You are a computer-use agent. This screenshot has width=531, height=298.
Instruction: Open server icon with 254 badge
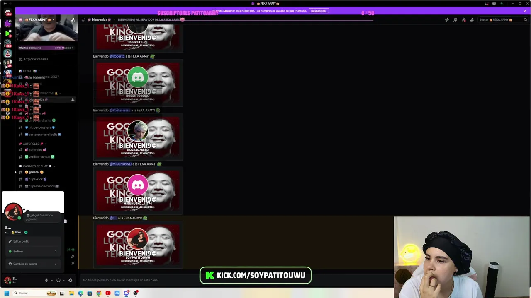point(7,43)
